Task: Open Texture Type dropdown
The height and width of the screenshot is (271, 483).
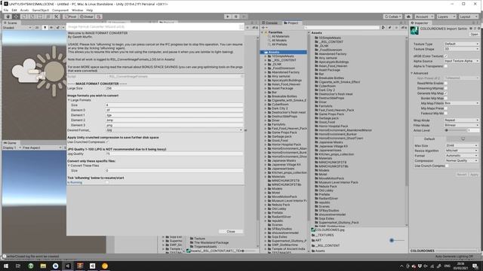Action: (461, 44)
